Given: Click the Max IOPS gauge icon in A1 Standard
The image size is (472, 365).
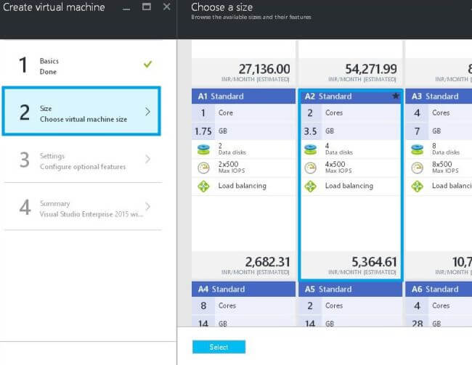Looking at the screenshot, I should click(x=203, y=168).
